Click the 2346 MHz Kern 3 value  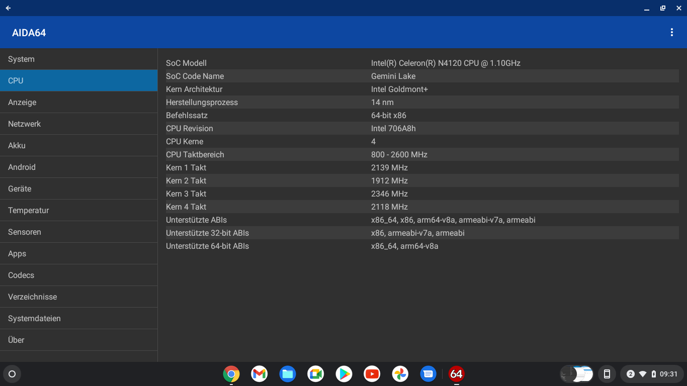pos(389,194)
